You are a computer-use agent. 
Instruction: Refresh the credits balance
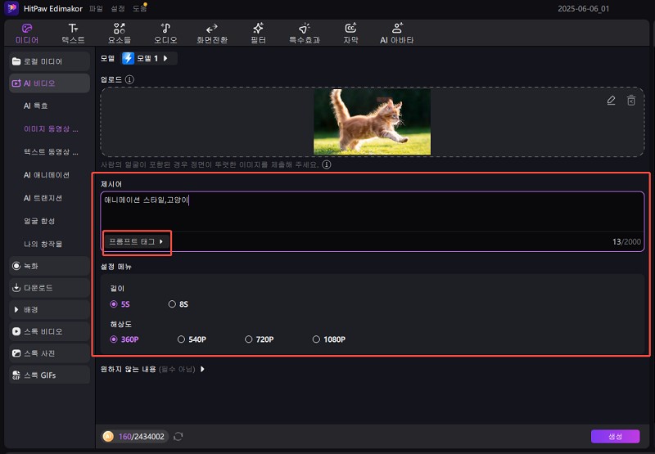[178, 437]
